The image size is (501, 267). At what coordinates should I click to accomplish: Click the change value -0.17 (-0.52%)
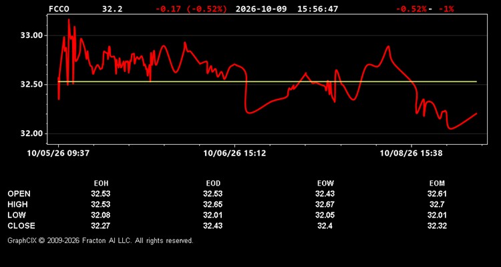[192, 9]
